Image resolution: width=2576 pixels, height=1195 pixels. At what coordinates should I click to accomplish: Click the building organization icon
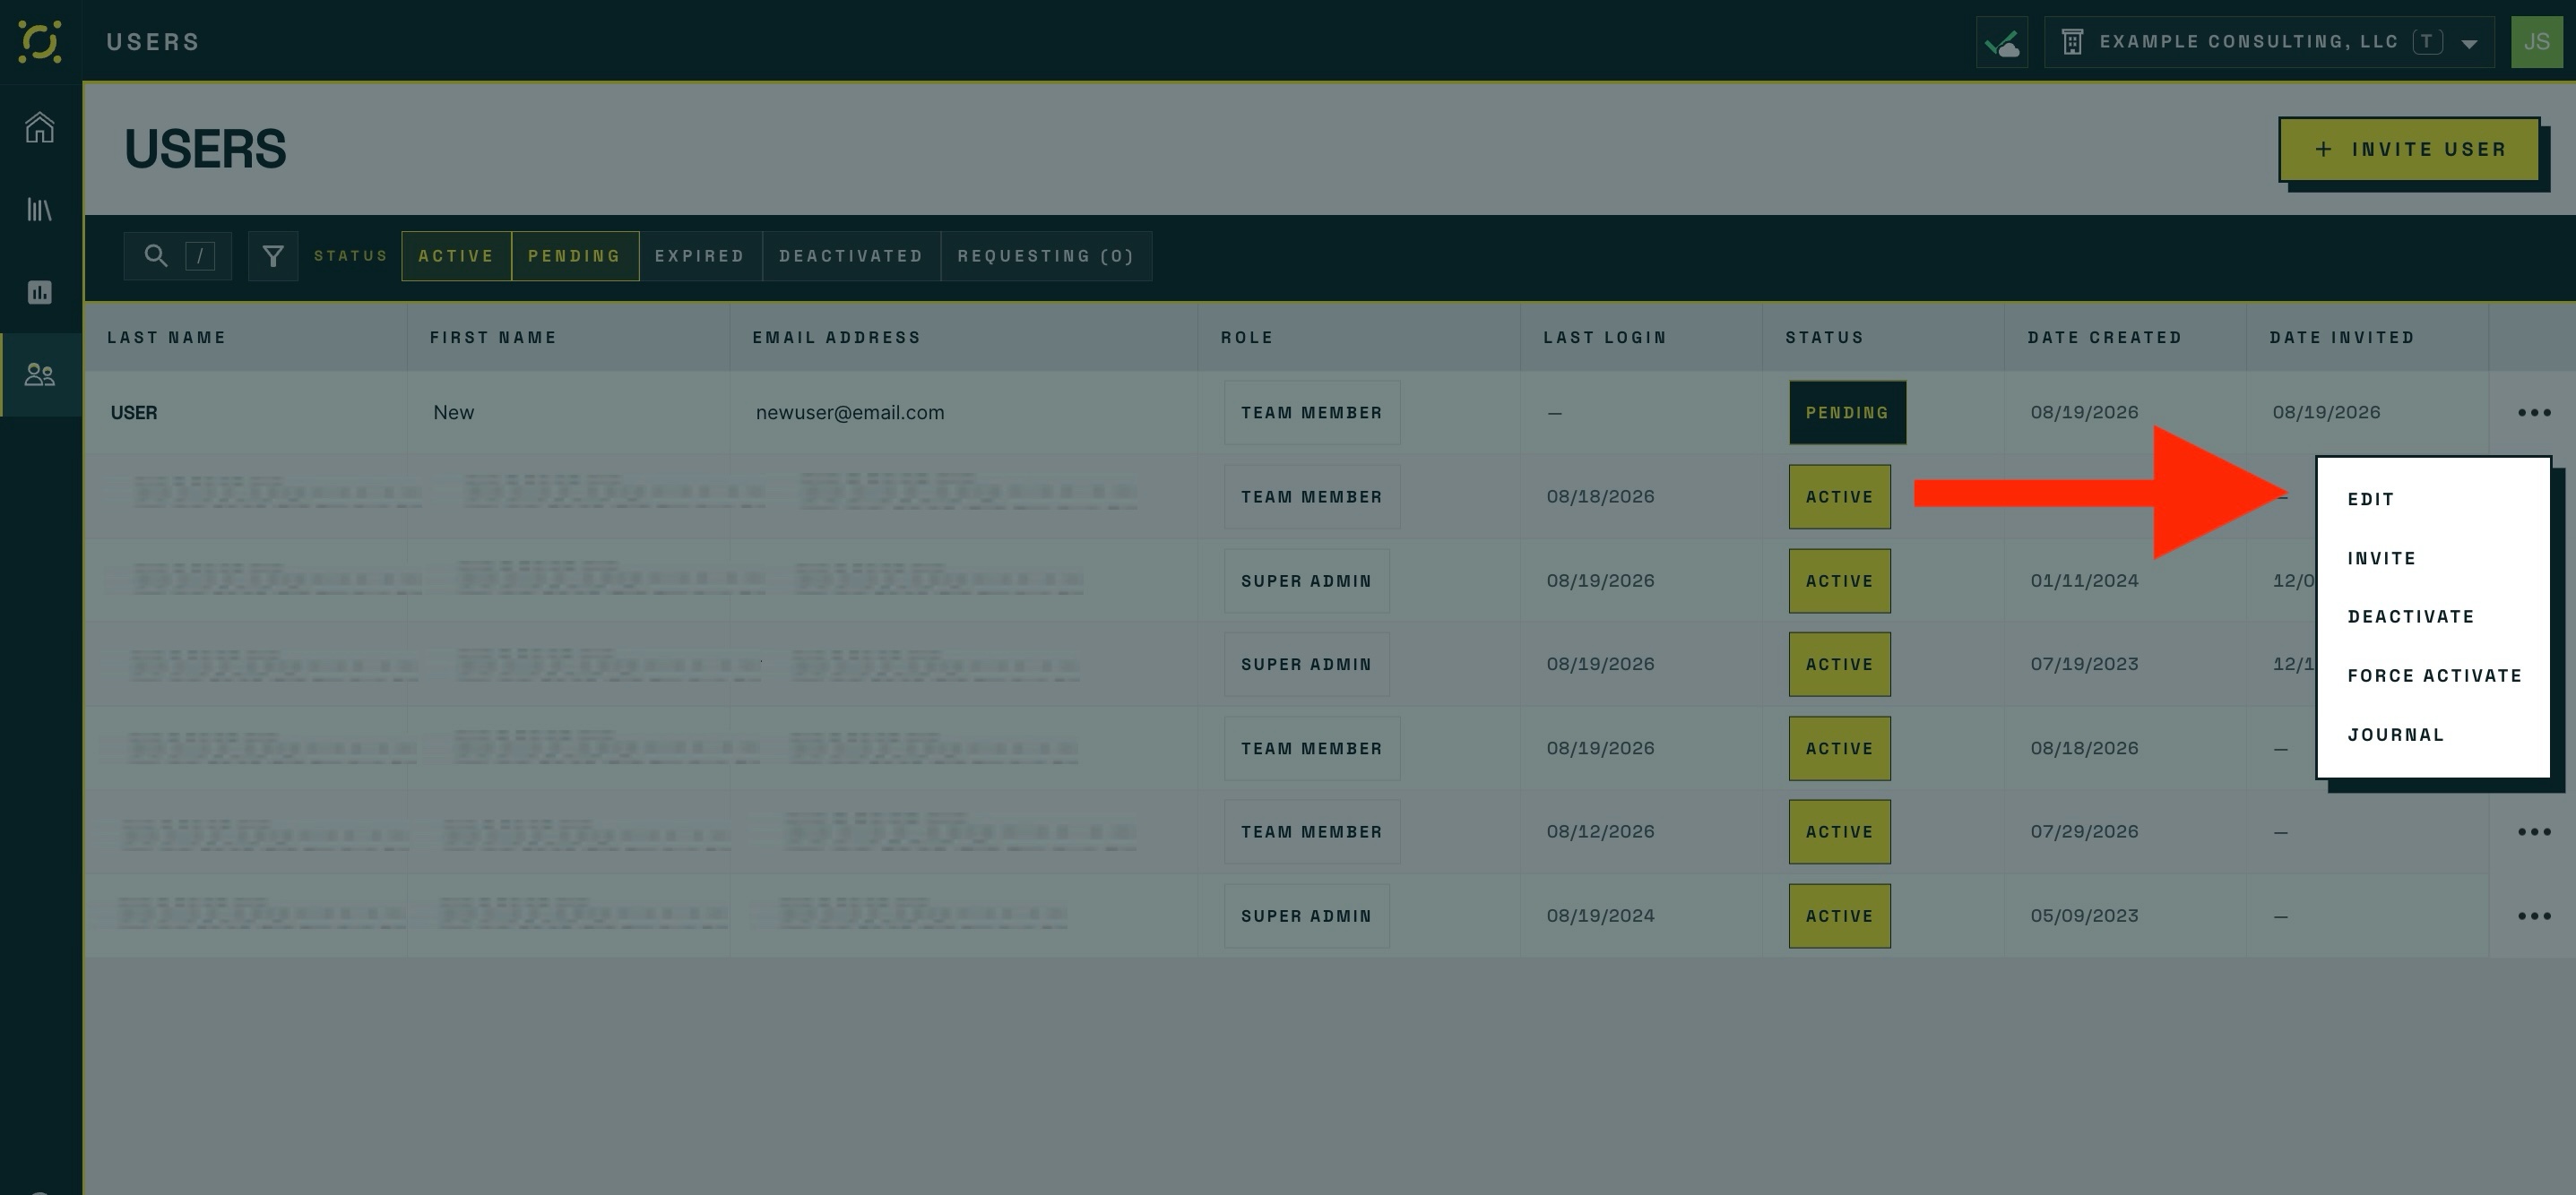[2073, 42]
